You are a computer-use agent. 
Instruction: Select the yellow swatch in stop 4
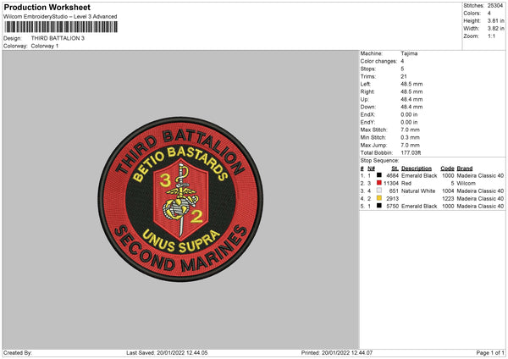379,198
